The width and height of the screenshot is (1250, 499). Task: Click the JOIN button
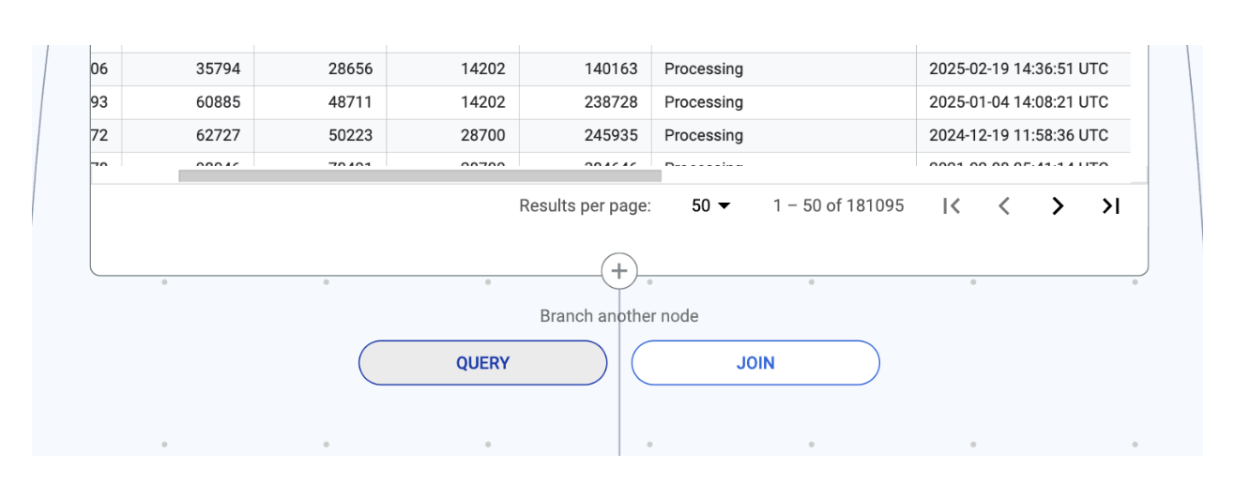[x=755, y=363]
